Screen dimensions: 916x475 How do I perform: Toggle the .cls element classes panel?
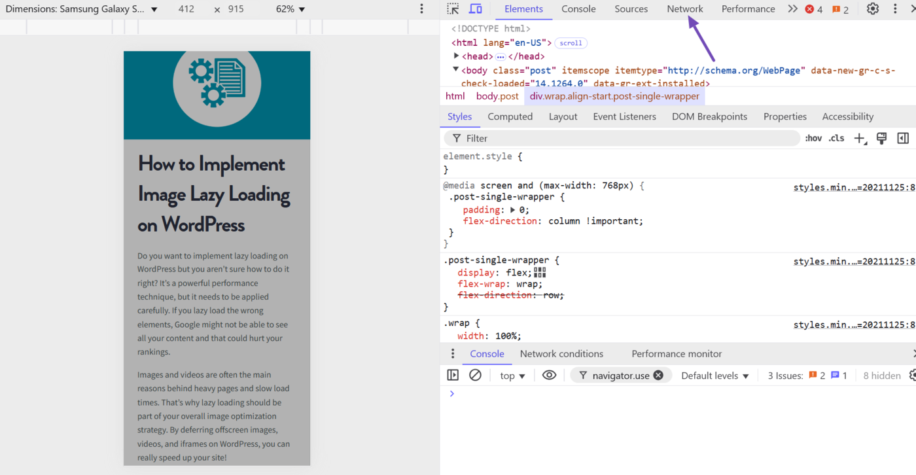(837, 138)
